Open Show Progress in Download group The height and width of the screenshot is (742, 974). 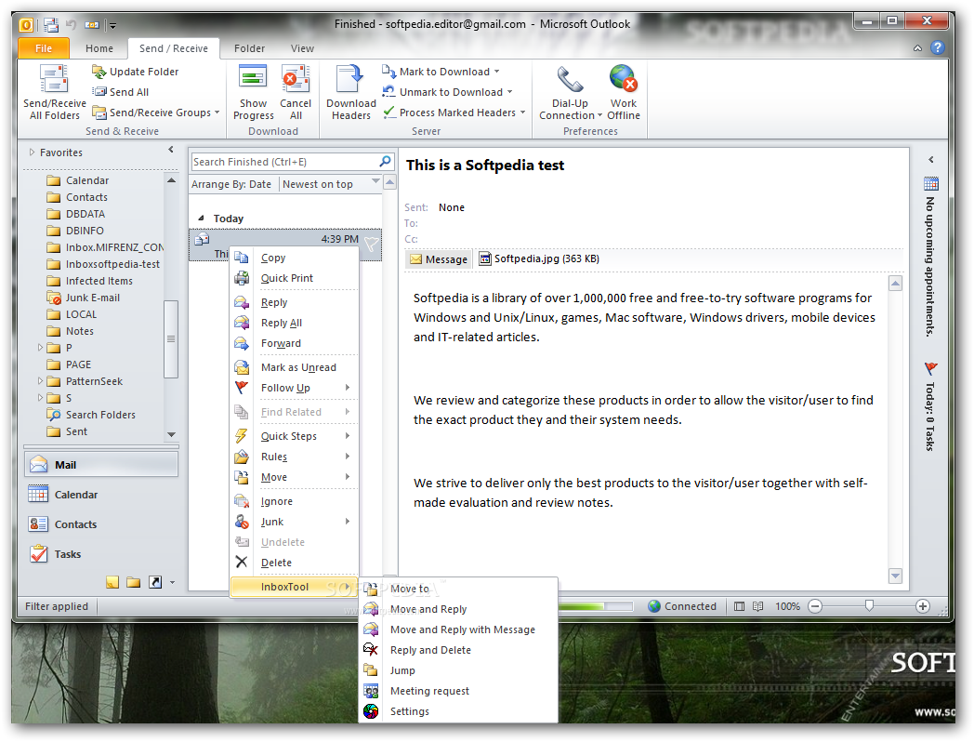point(254,93)
